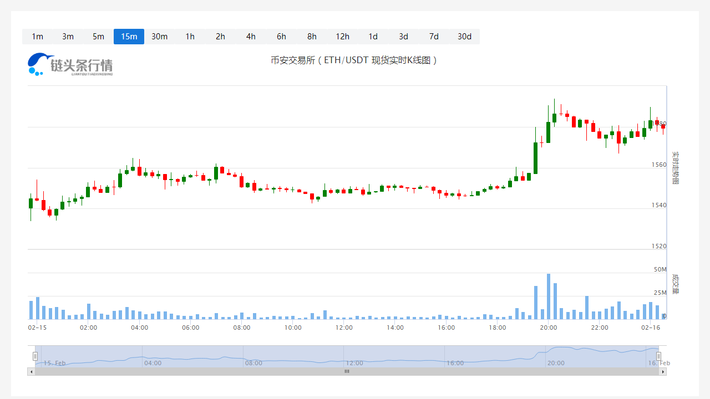The height and width of the screenshot is (399, 710).
Task: Click the large green candle before 20:00
Action: pyautogui.click(x=536, y=158)
